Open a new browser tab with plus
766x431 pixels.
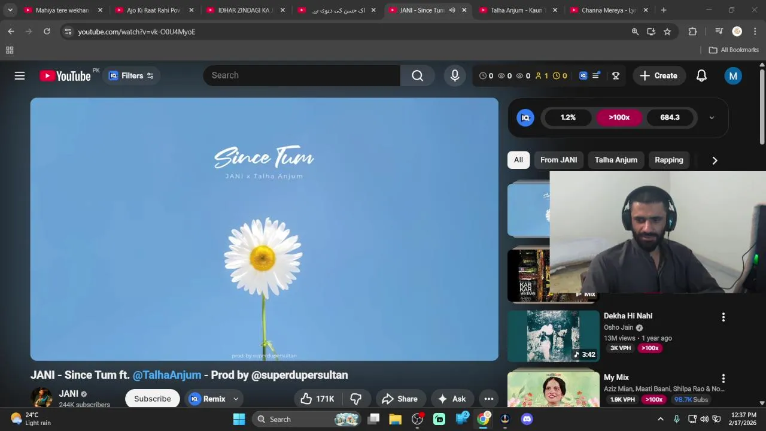coord(664,10)
